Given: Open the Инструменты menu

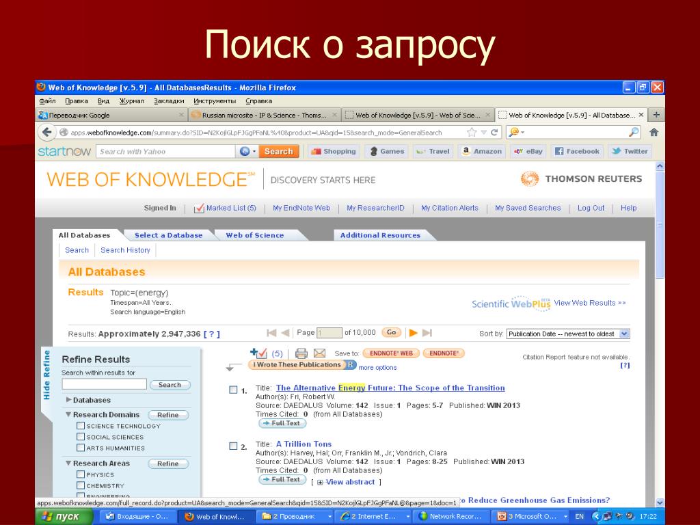Looking at the screenshot, I should tap(215, 101).
